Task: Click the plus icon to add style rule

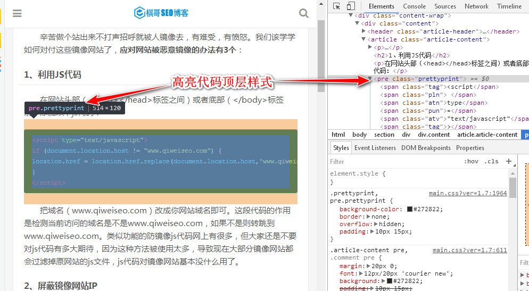Action: pos(509,161)
